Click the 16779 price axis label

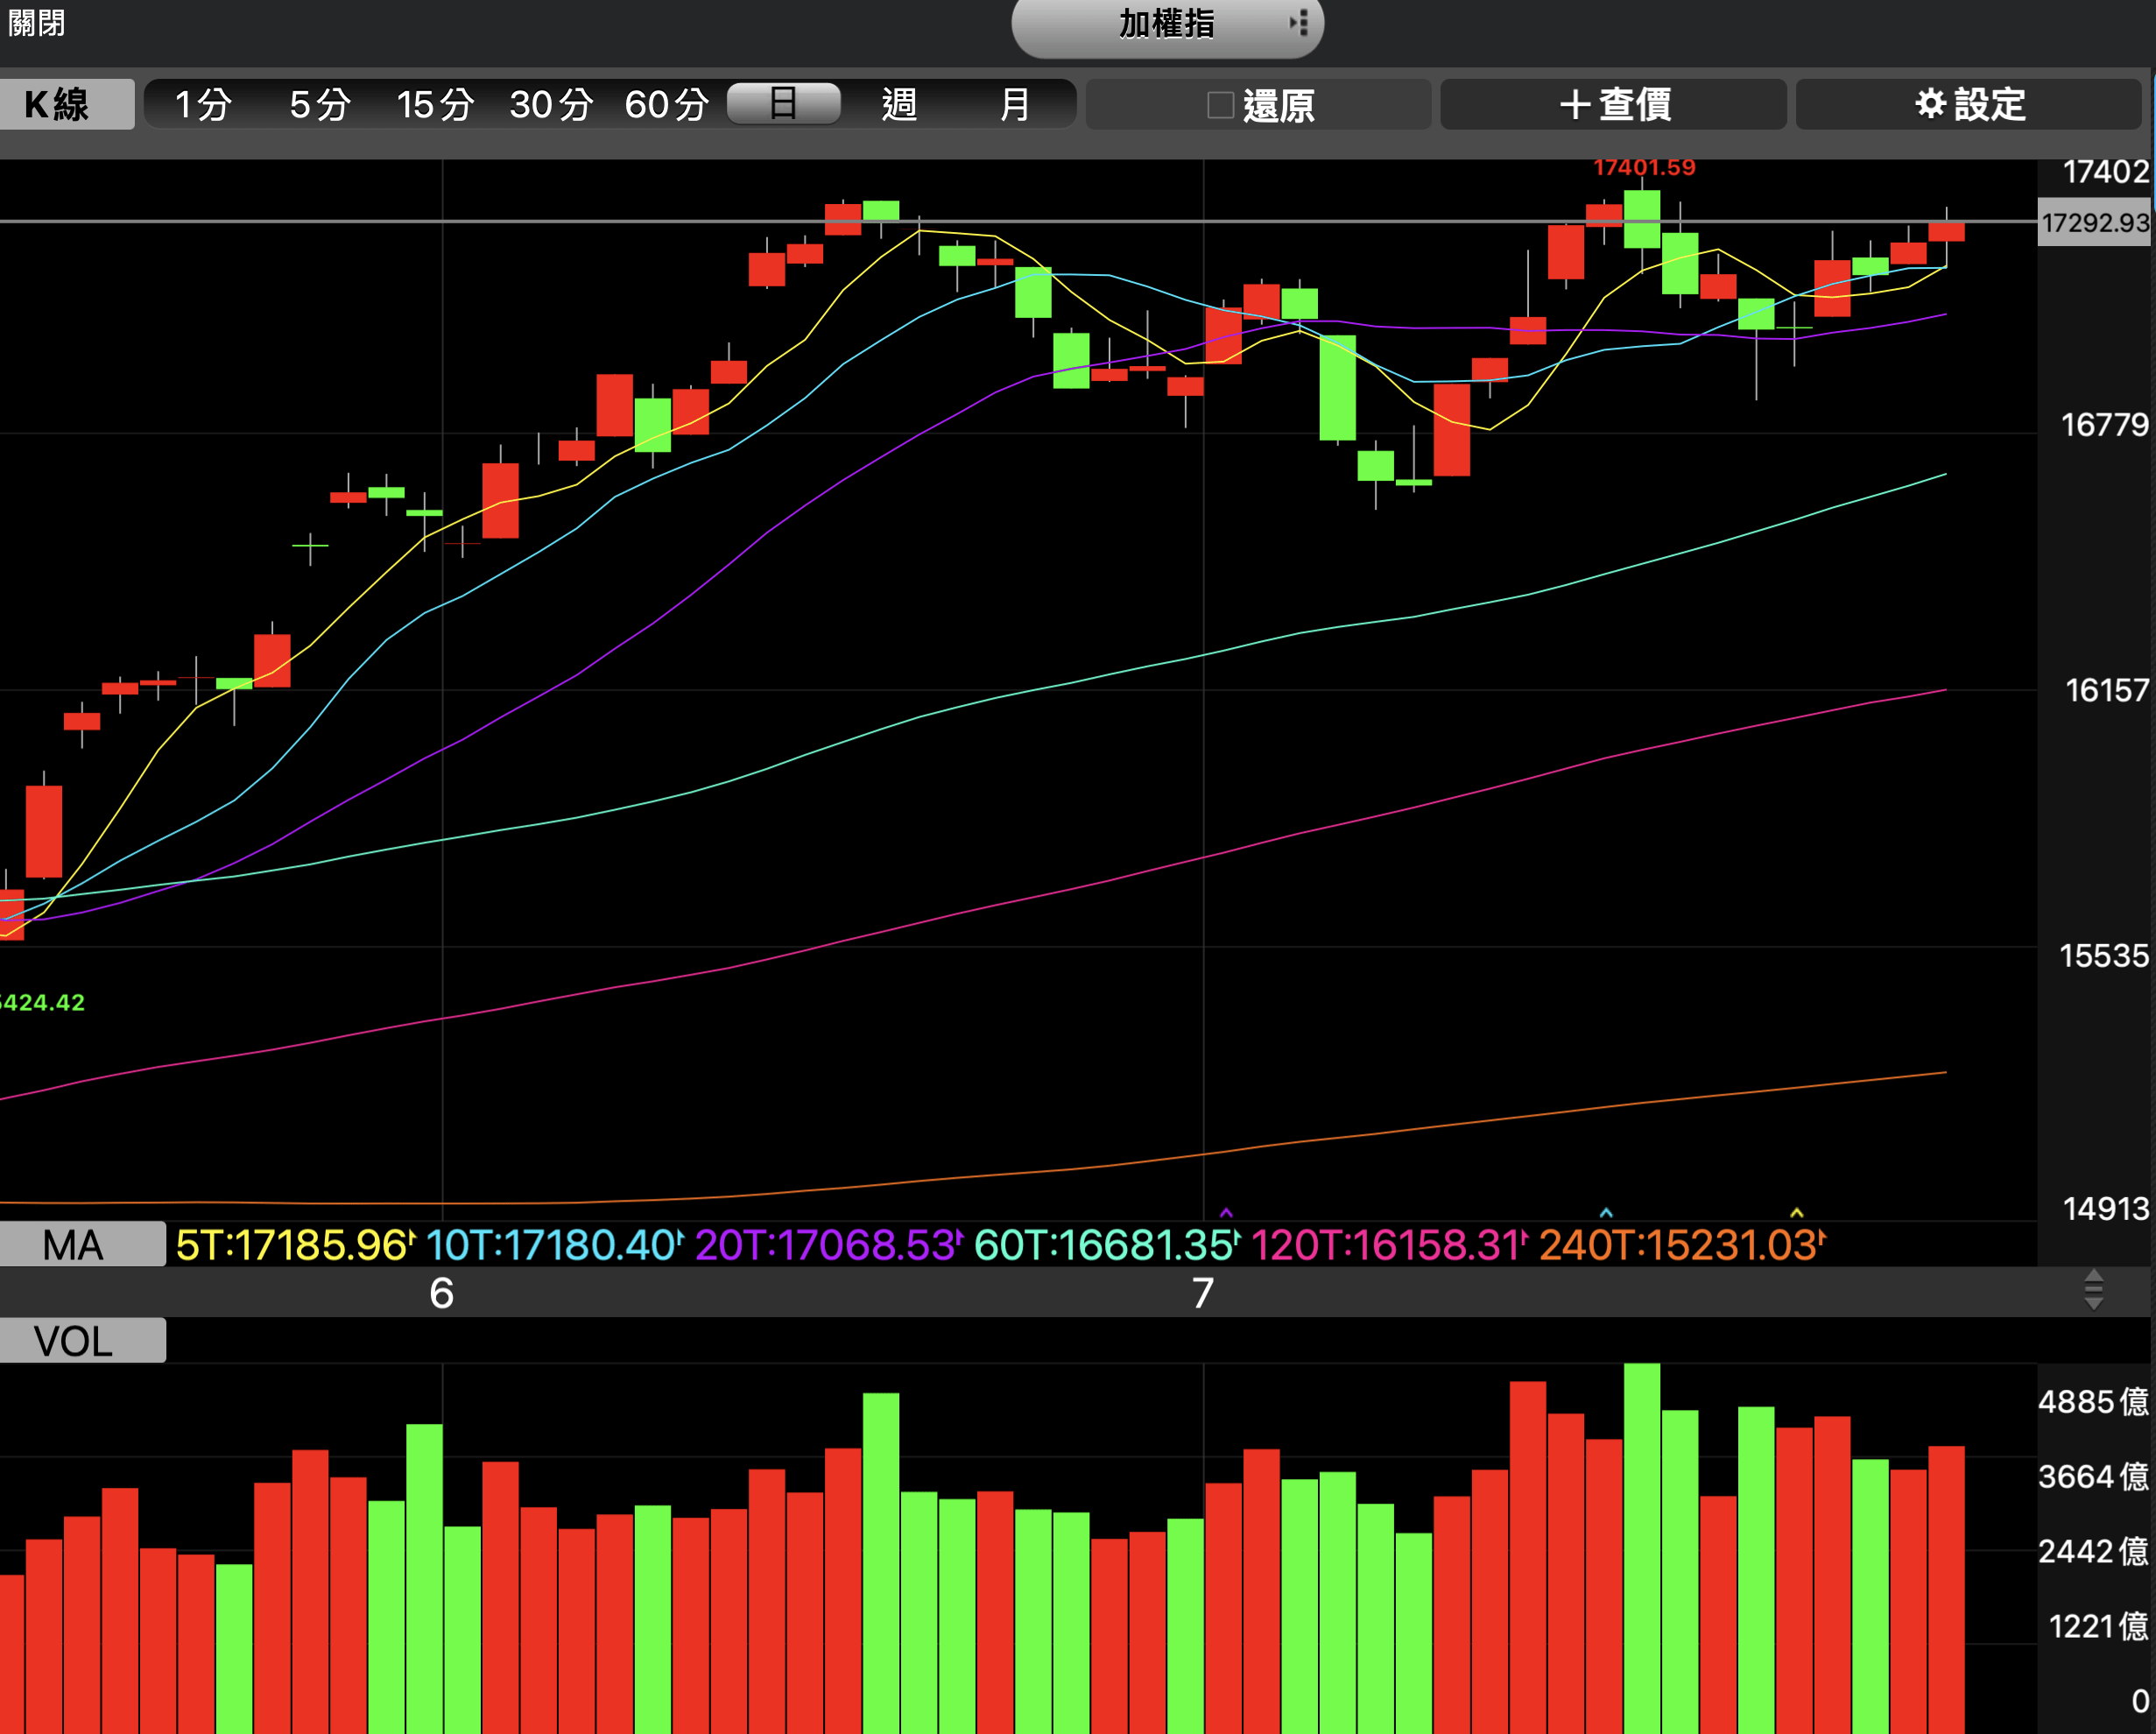[2104, 425]
